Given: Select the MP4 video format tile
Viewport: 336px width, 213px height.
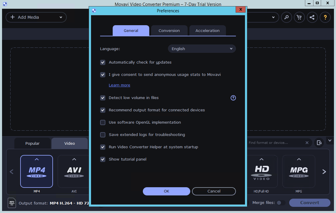Looking at the screenshot, I should 37,171.
